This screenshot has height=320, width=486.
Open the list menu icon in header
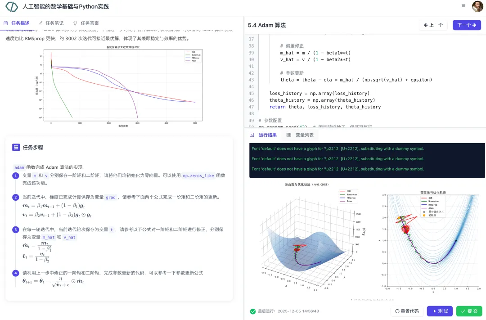[x=463, y=6]
